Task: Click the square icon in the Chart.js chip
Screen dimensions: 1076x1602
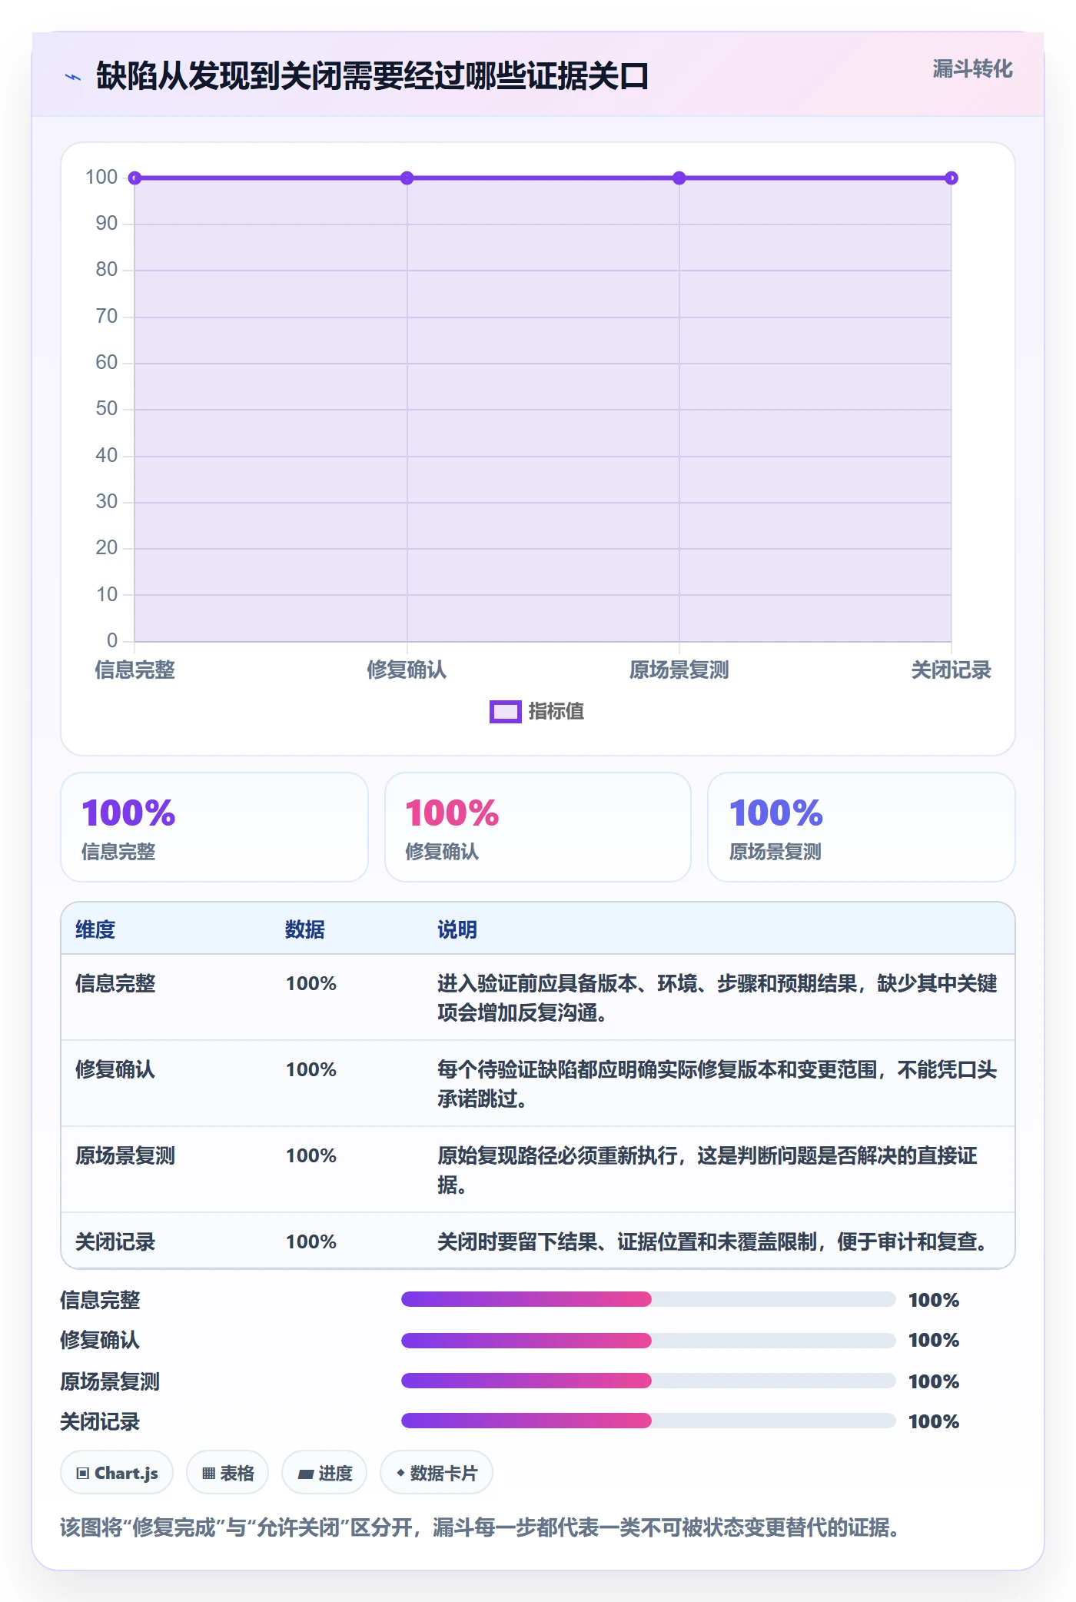Action: [x=83, y=1474]
